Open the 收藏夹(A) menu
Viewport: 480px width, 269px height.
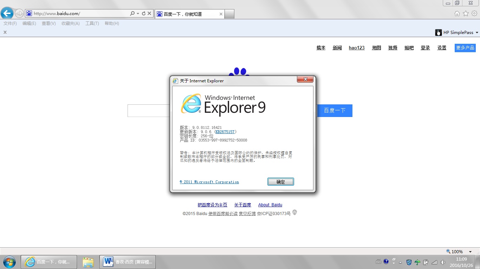point(71,23)
